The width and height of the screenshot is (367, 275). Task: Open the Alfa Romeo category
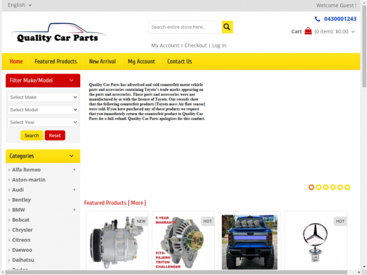(x=26, y=169)
